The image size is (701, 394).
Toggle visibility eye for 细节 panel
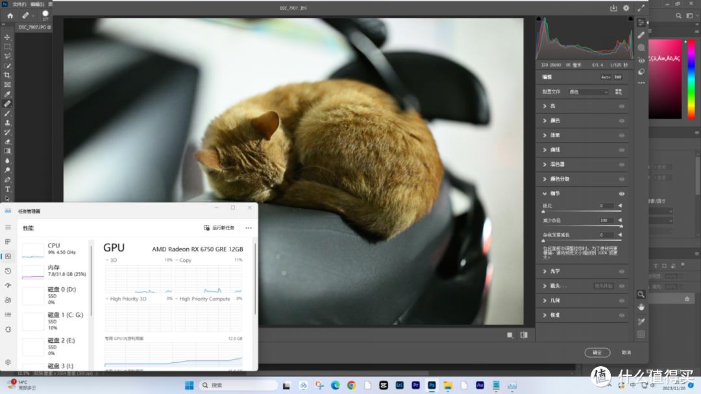click(621, 194)
